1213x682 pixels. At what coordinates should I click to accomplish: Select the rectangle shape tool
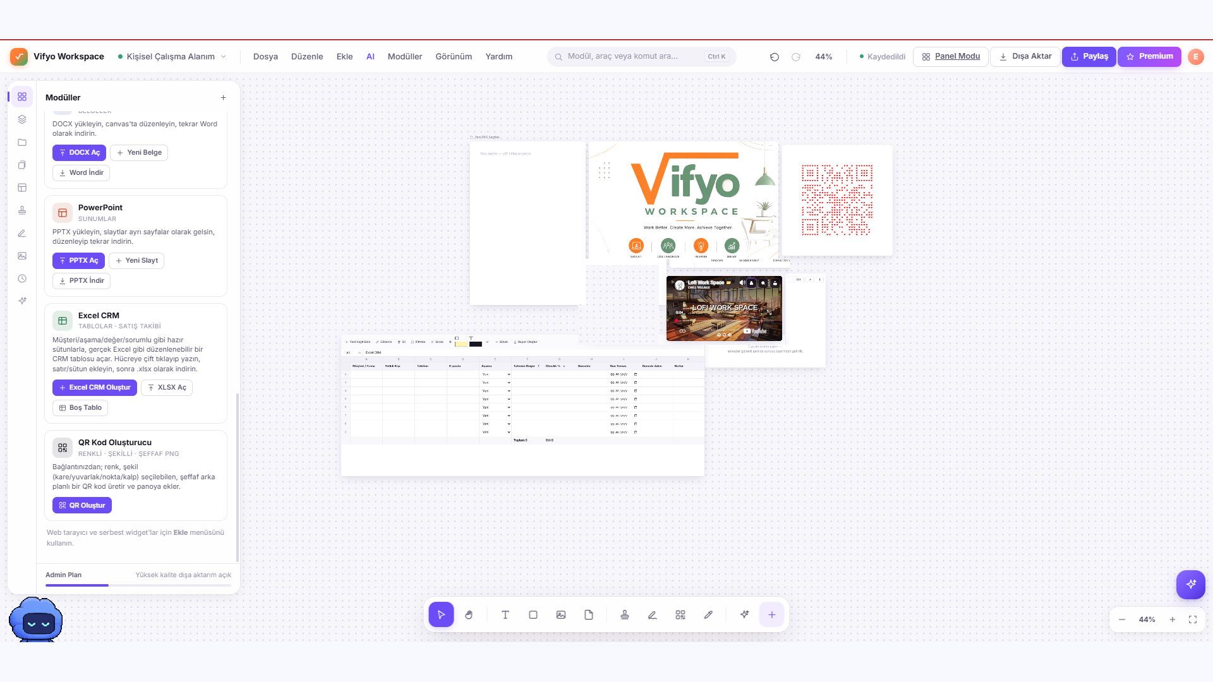533,614
